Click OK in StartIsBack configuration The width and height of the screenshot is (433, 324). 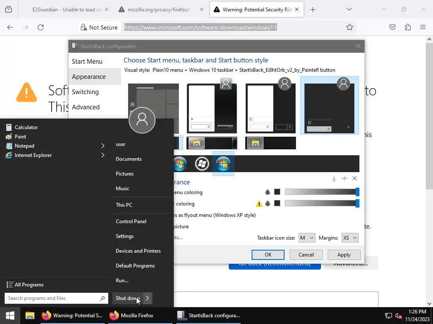(x=268, y=255)
